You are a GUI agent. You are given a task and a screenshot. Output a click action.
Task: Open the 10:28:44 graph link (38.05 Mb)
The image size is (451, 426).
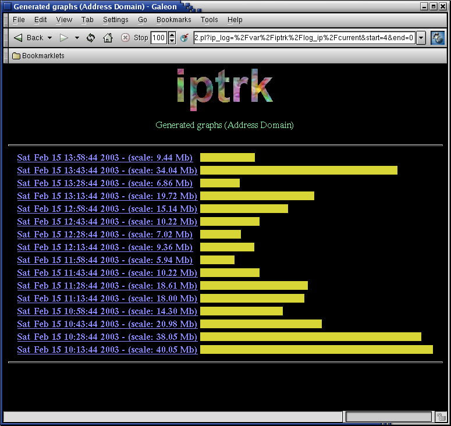click(107, 337)
